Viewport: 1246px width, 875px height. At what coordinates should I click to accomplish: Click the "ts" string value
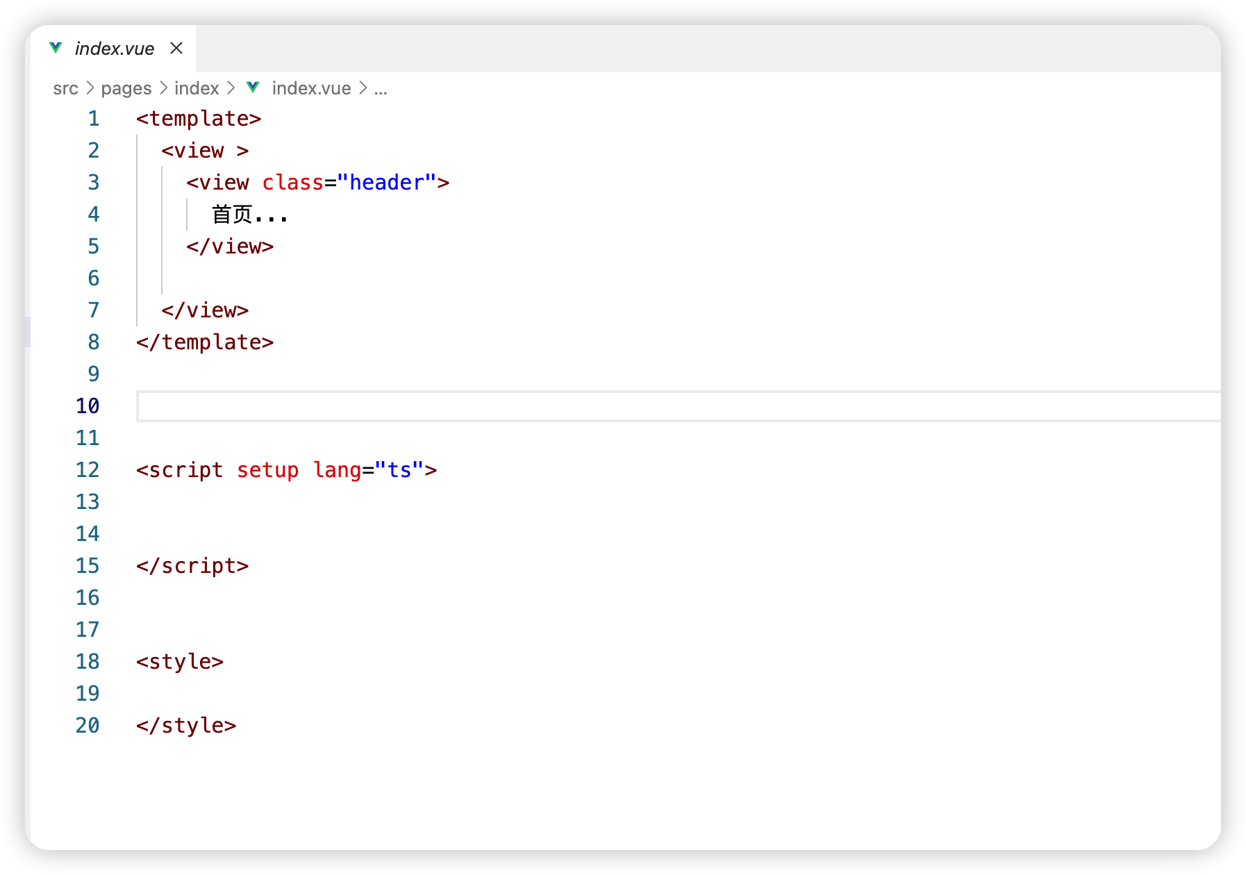(x=399, y=470)
